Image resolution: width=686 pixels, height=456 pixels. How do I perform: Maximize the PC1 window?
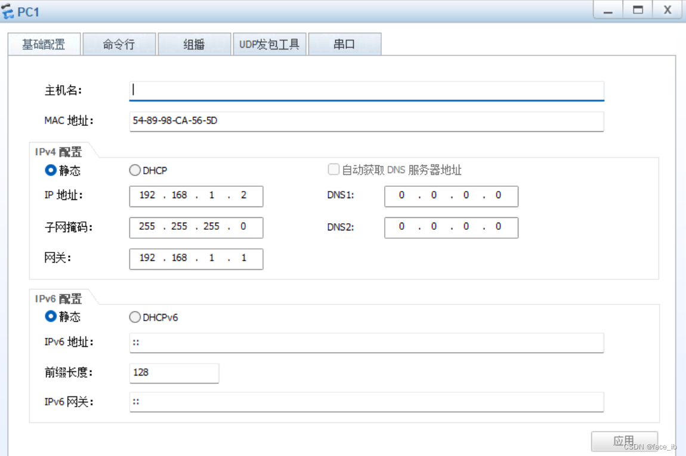coord(638,10)
